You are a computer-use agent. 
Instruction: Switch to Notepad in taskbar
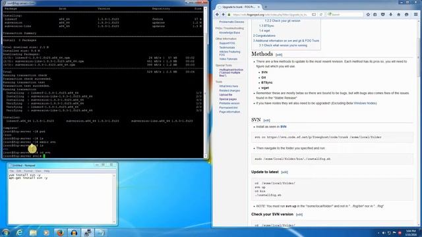(x=101, y=232)
